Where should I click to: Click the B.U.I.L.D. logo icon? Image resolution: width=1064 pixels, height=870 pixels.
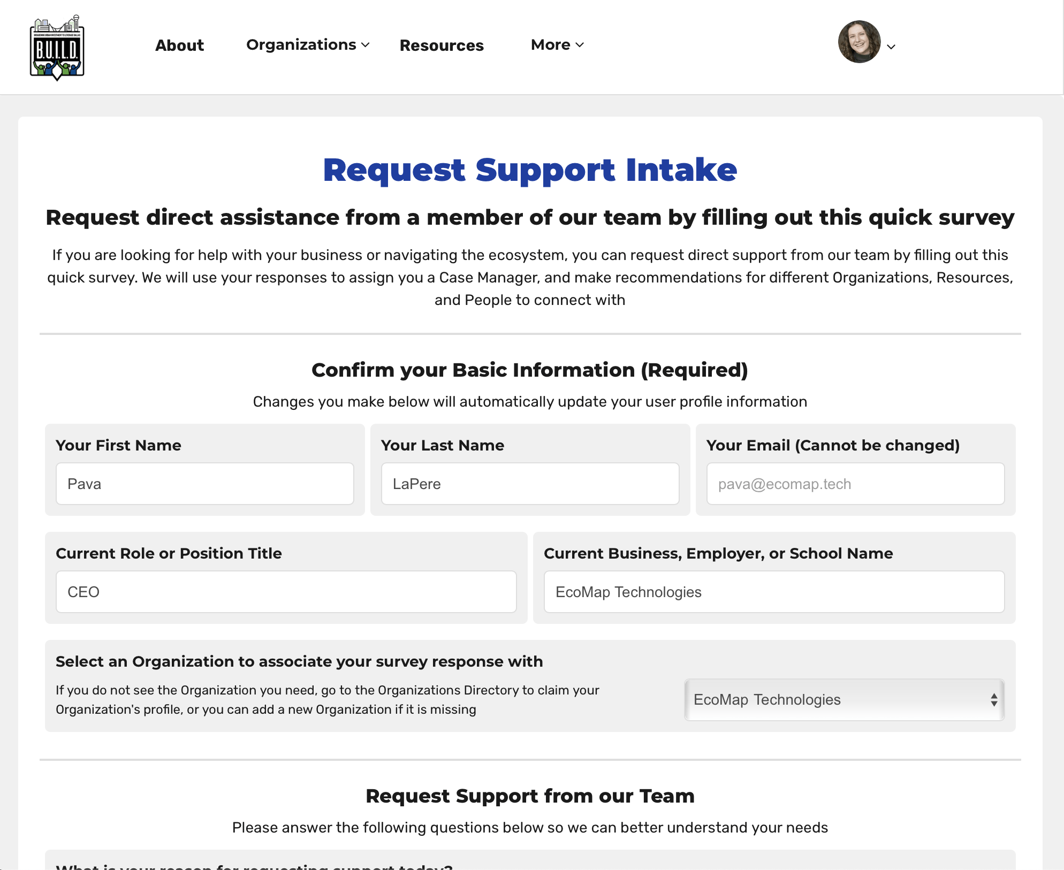tap(57, 47)
